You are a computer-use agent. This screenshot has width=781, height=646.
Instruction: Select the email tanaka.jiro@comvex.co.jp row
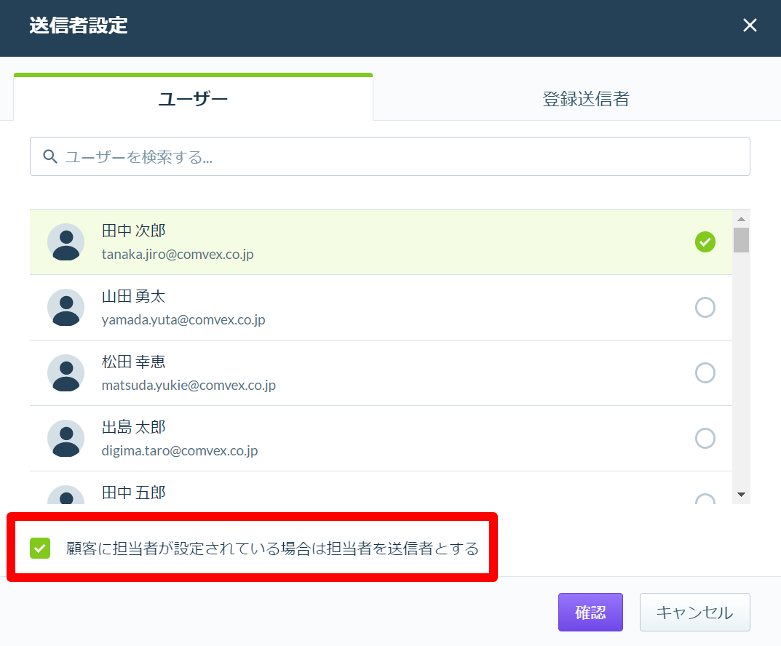click(381, 242)
